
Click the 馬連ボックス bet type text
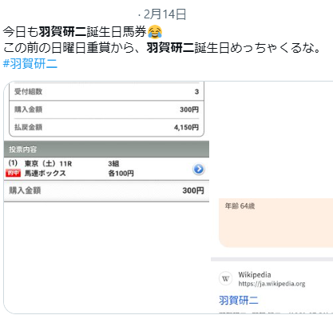[x=46, y=173]
